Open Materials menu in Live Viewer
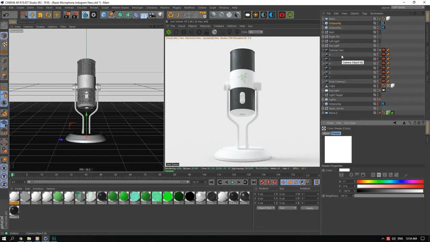The image size is (430, 242). (205, 26)
